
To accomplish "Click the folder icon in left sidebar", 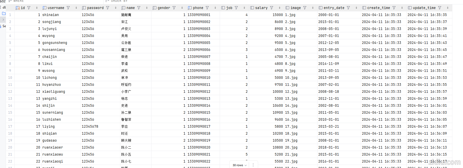I will pyautogui.click(x=4, y=13).
